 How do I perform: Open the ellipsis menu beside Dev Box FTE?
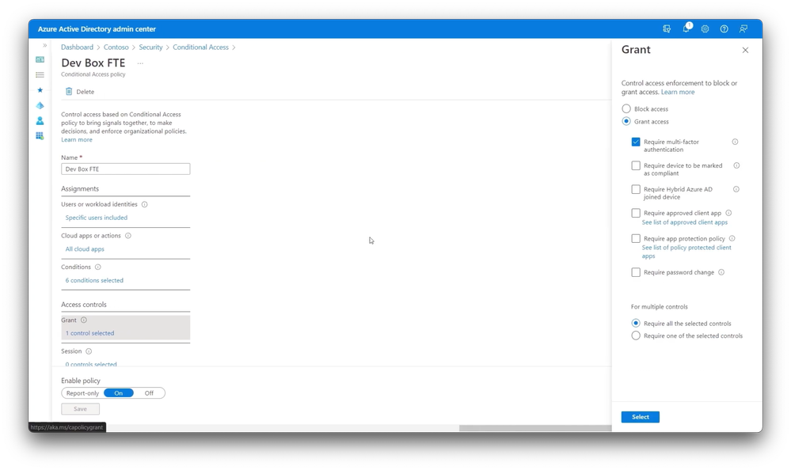140,63
